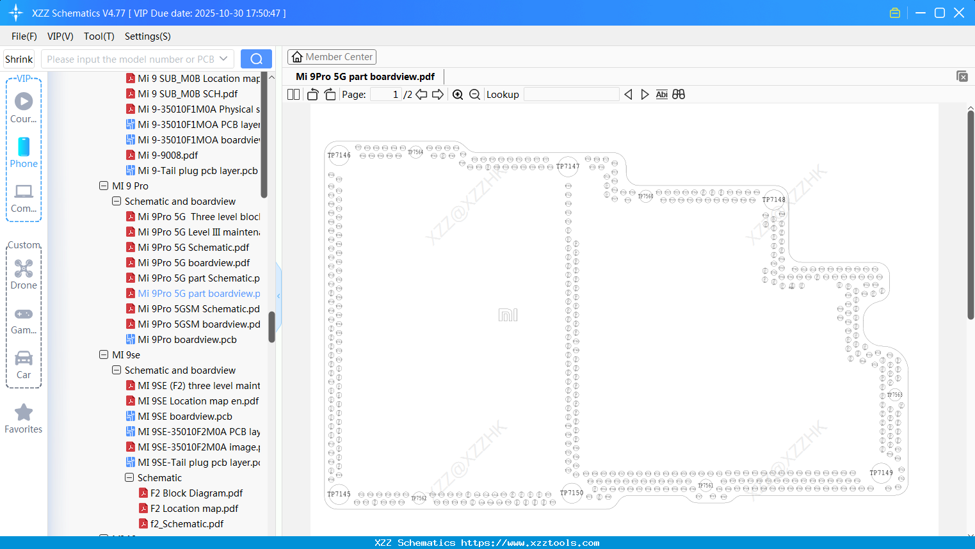Select the Mi 9Pro 5G part boardview.pdf tab

[x=365, y=76]
